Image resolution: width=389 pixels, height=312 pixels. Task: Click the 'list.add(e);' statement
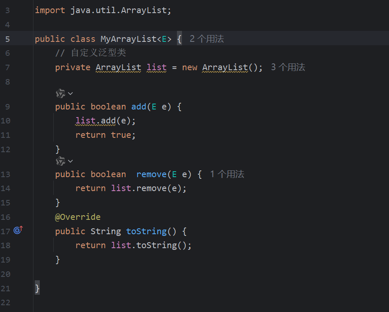(x=105, y=121)
